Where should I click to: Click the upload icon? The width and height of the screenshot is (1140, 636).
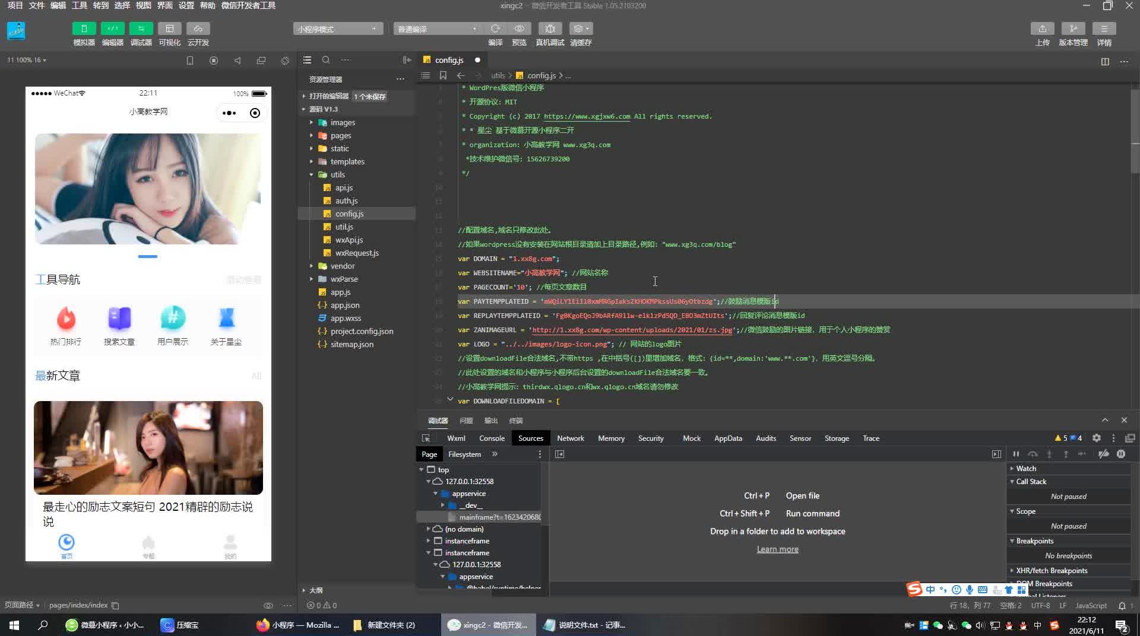(1042, 28)
